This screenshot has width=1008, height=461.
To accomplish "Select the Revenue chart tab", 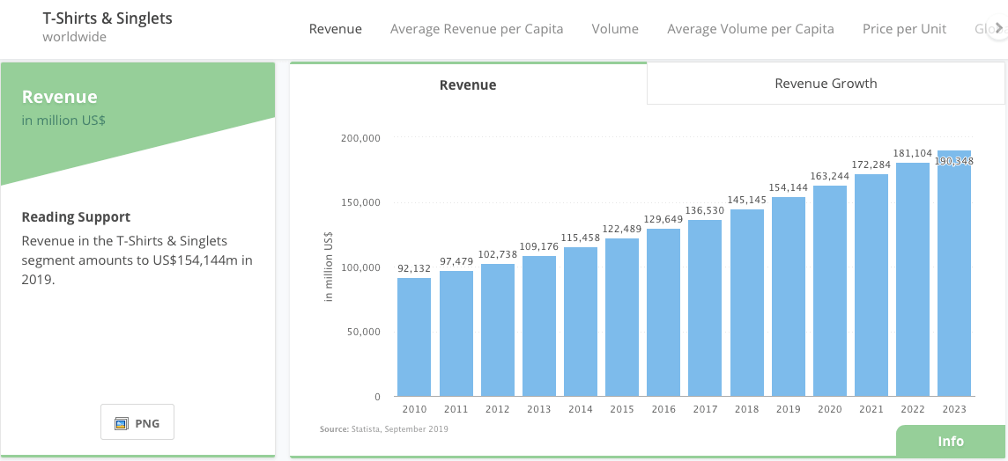I will [468, 84].
